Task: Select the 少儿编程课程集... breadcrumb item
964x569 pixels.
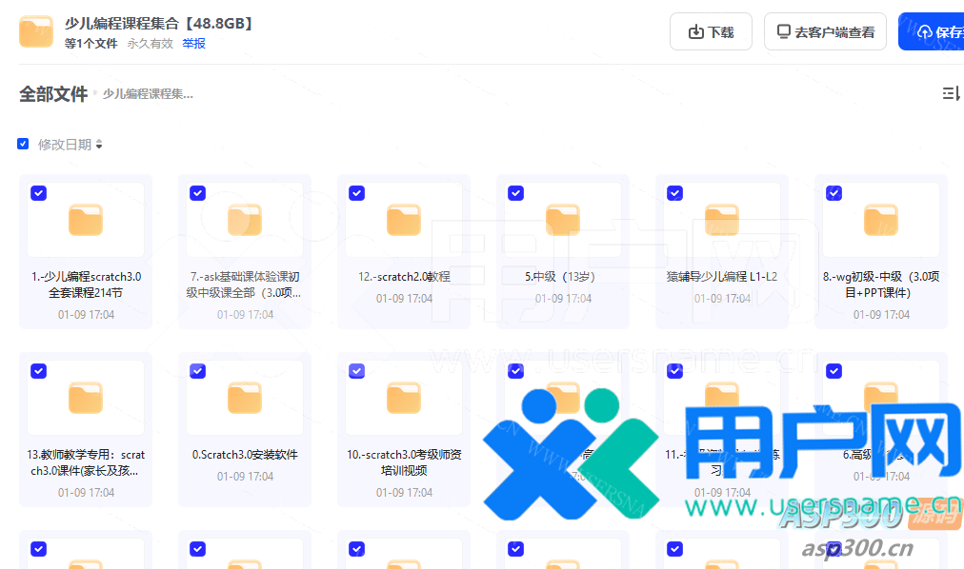Action: click(148, 94)
